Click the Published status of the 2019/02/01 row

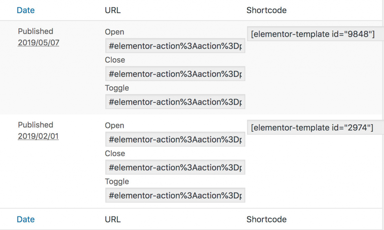[36, 125]
